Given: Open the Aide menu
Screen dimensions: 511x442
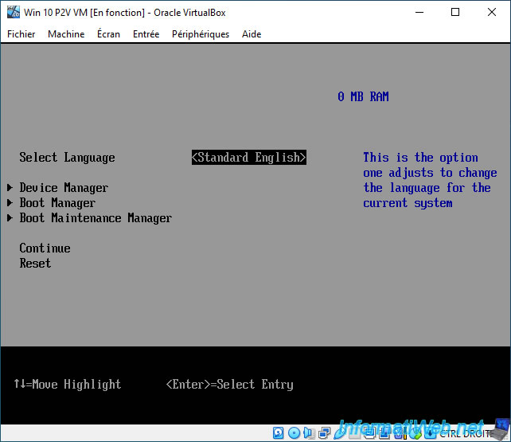Looking at the screenshot, I should [x=252, y=34].
